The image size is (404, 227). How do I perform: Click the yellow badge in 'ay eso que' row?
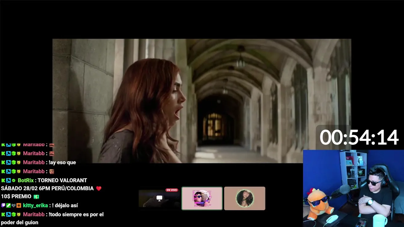(19, 163)
